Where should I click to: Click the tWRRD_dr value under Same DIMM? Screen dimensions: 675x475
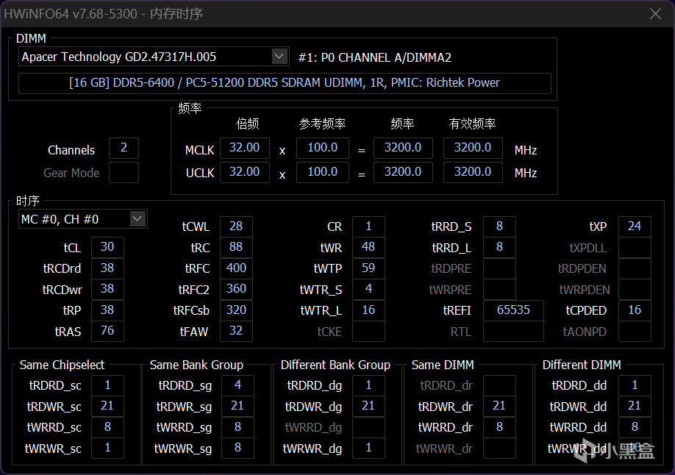499,426
